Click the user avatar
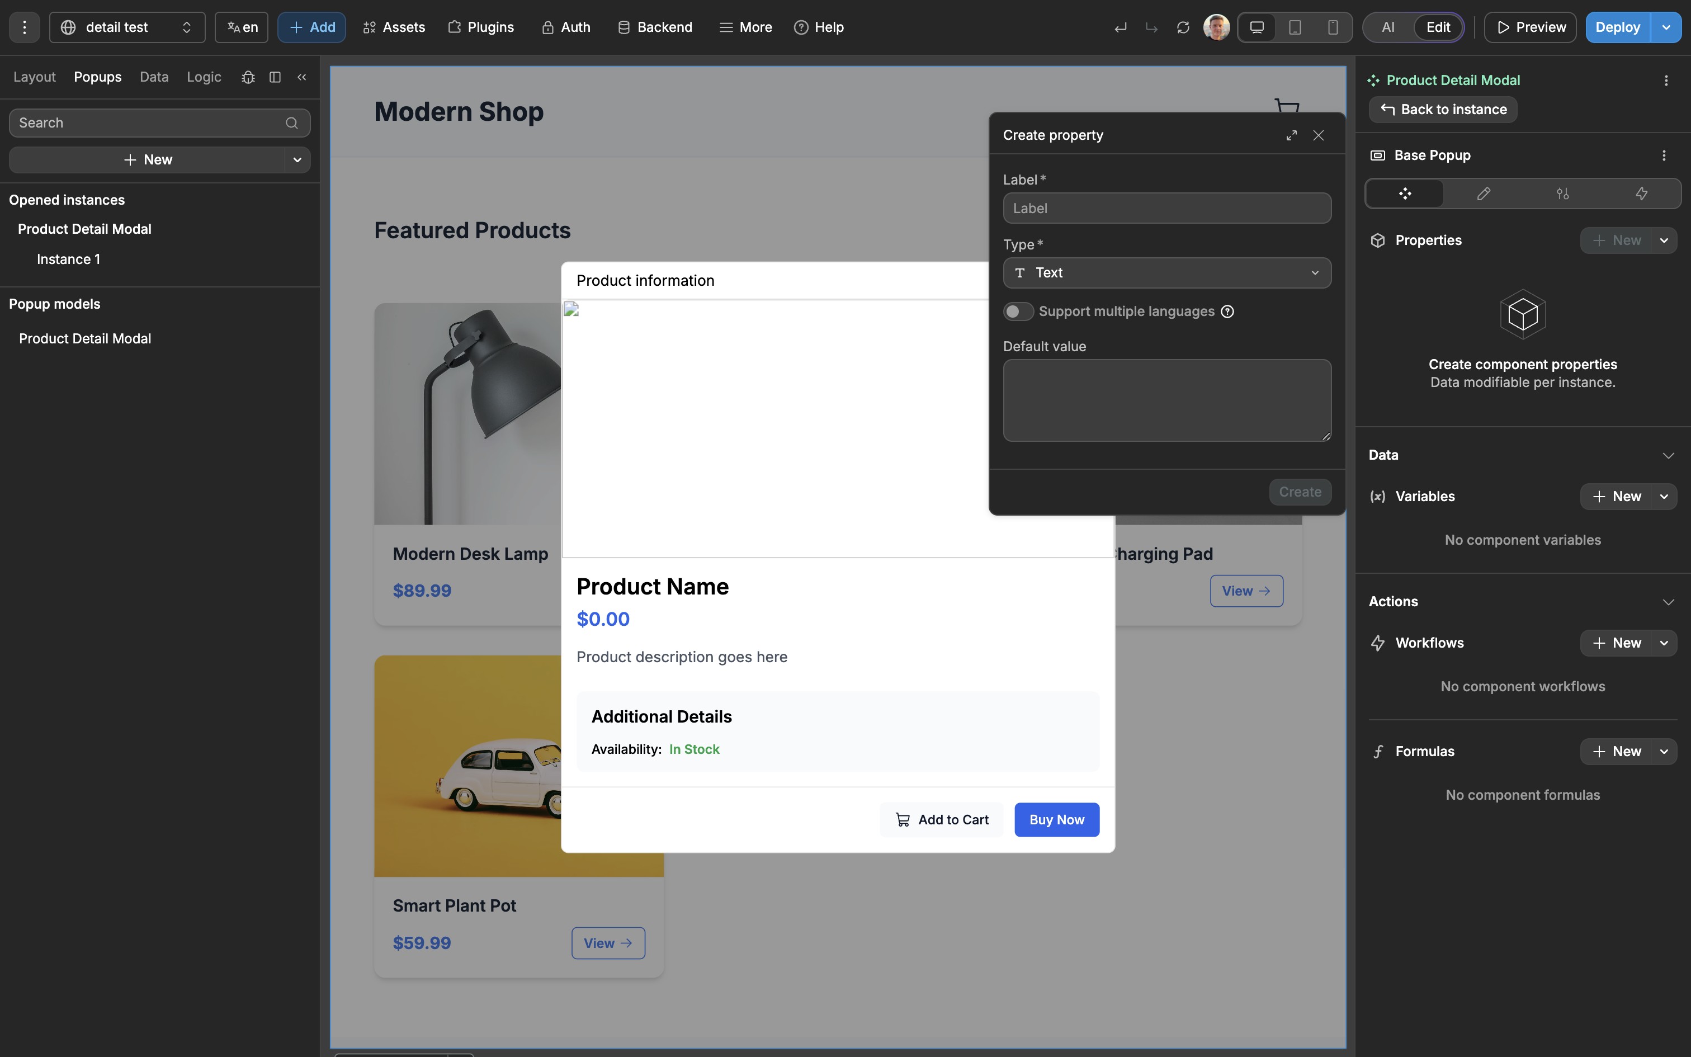 1217,27
